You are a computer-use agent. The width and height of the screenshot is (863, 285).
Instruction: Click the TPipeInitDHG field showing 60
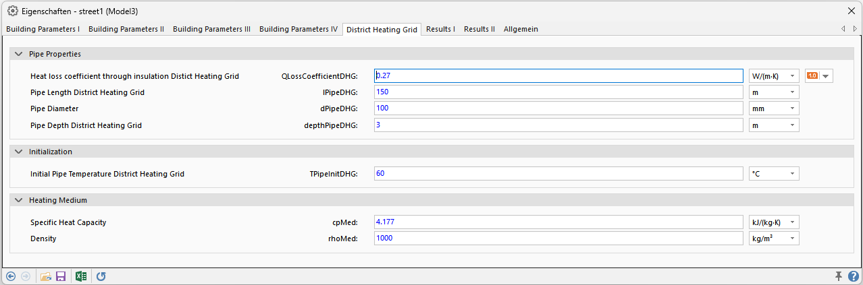[x=558, y=173]
